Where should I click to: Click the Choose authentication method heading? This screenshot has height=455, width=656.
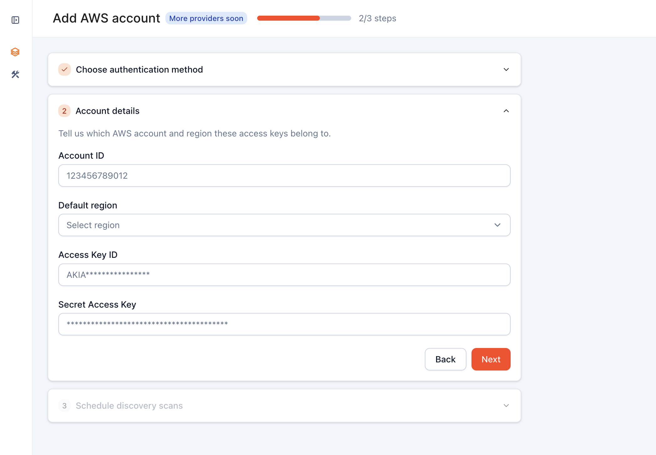tap(139, 69)
